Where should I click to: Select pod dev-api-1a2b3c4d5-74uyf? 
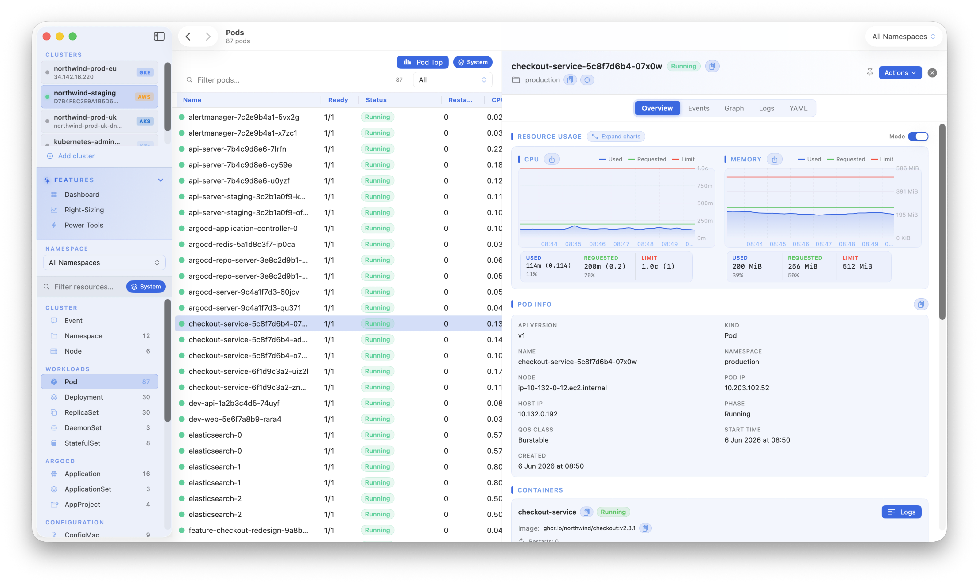(339, 403)
